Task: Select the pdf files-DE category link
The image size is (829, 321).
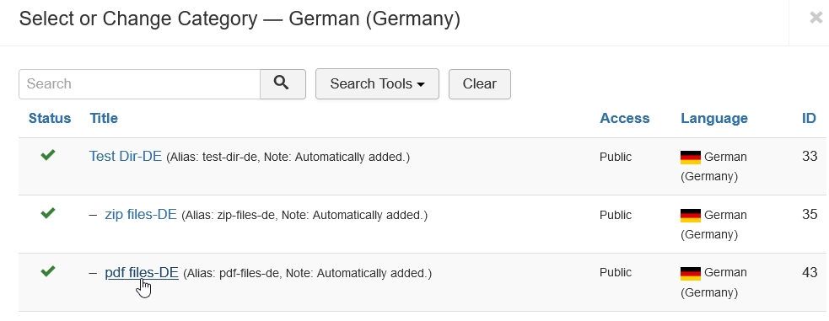Action: (x=142, y=272)
